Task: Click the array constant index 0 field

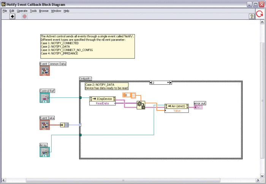Action: coord(128,95)
